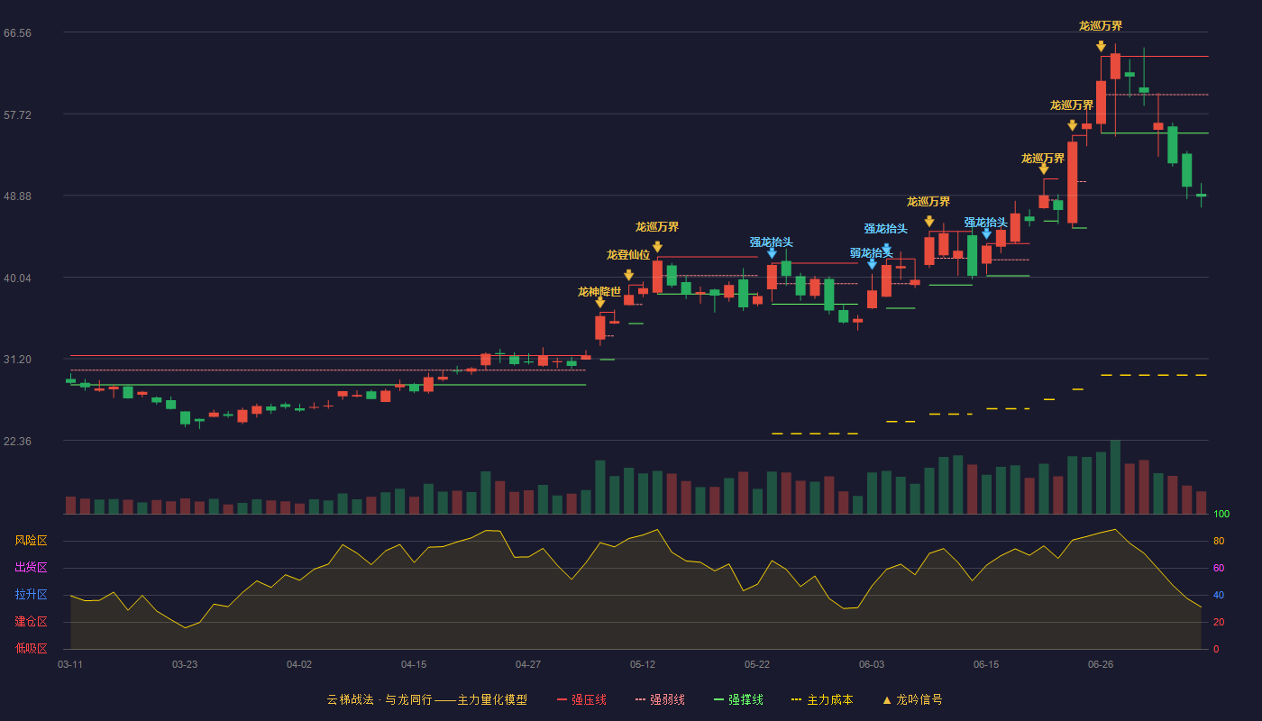Toggle the 云梯战法 主力量化模型 legend entry
Screen dimensions: 1262x721
pyautogui.click(x=426, y=699)
